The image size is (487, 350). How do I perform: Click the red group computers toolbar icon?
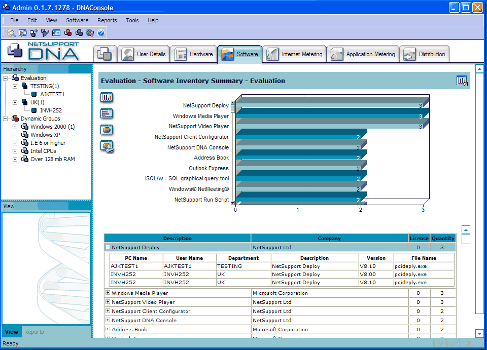coord(67,33)
